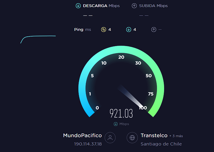Click the SUBIDA Mbps label

click(153, 6)
